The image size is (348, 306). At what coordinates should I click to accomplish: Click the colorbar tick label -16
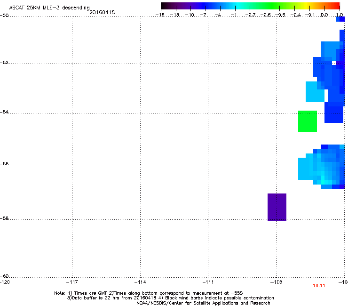160,15
